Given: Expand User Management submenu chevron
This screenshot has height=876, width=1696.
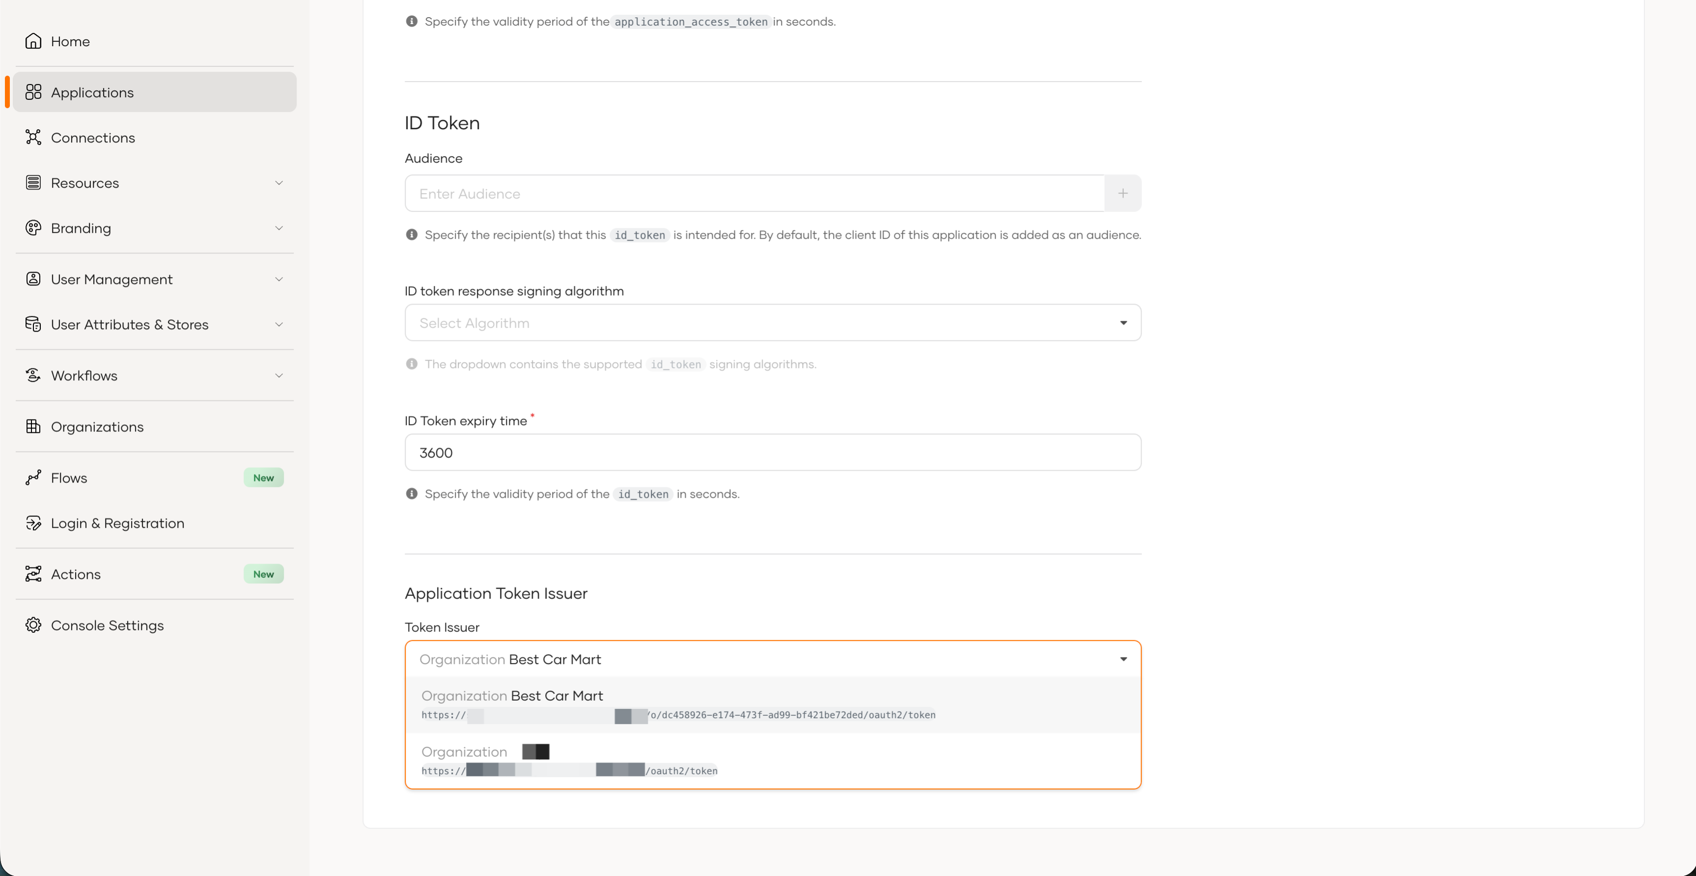Looking at the screenshot, I should tap(278, 279).
